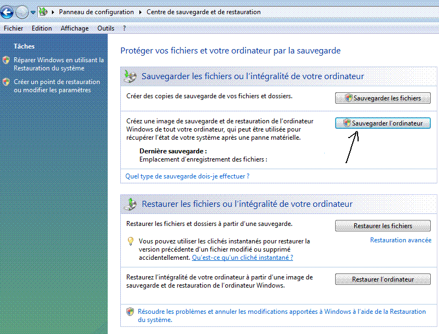This screenshot has width=439, height=334.
Task: Open Résoudre les problèmes et annuler link
Action: point(282,315)
